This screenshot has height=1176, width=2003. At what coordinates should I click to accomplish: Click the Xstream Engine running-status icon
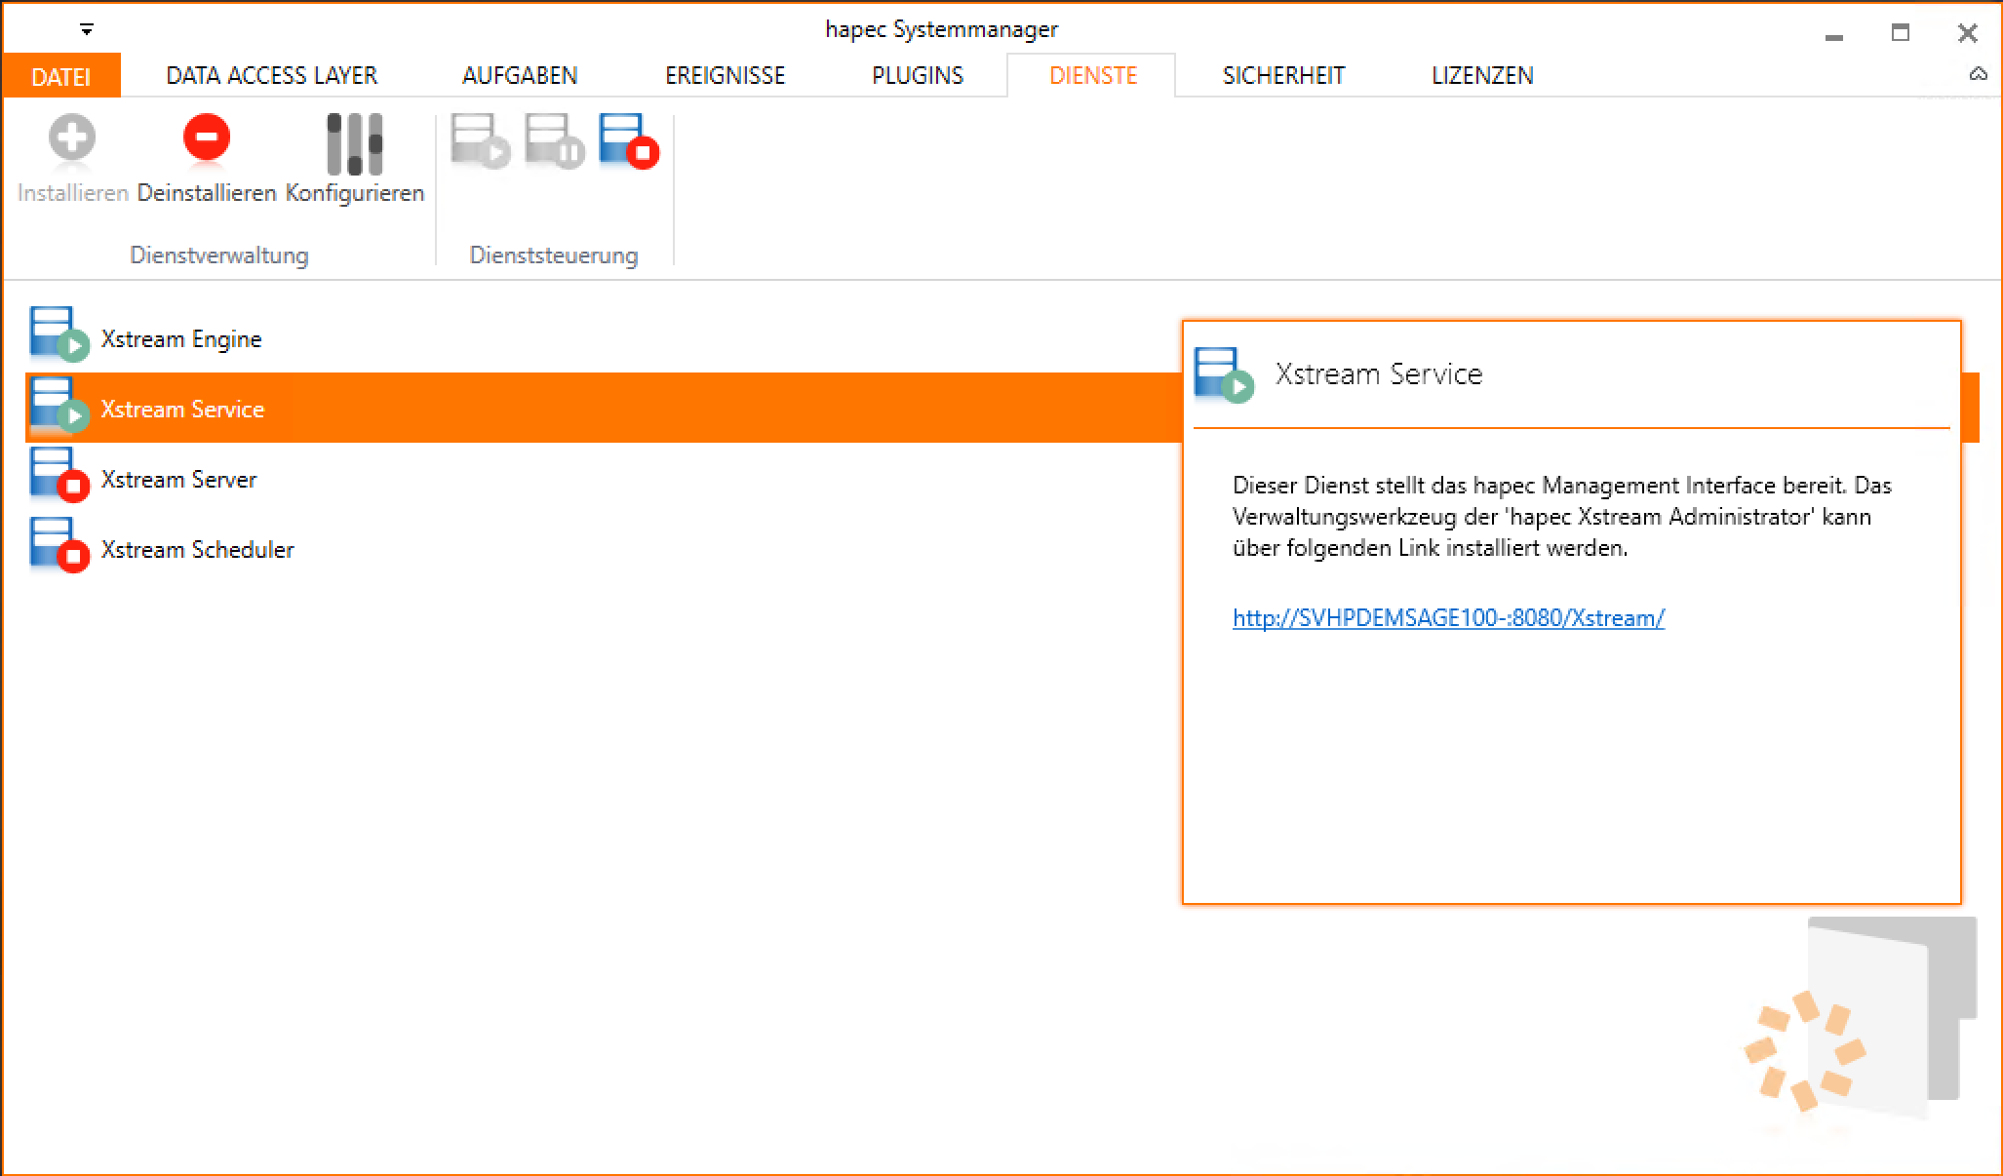58,334
